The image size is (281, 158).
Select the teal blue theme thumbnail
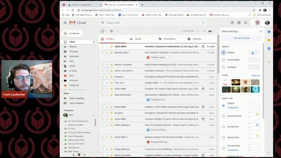[x=255, y=90]
